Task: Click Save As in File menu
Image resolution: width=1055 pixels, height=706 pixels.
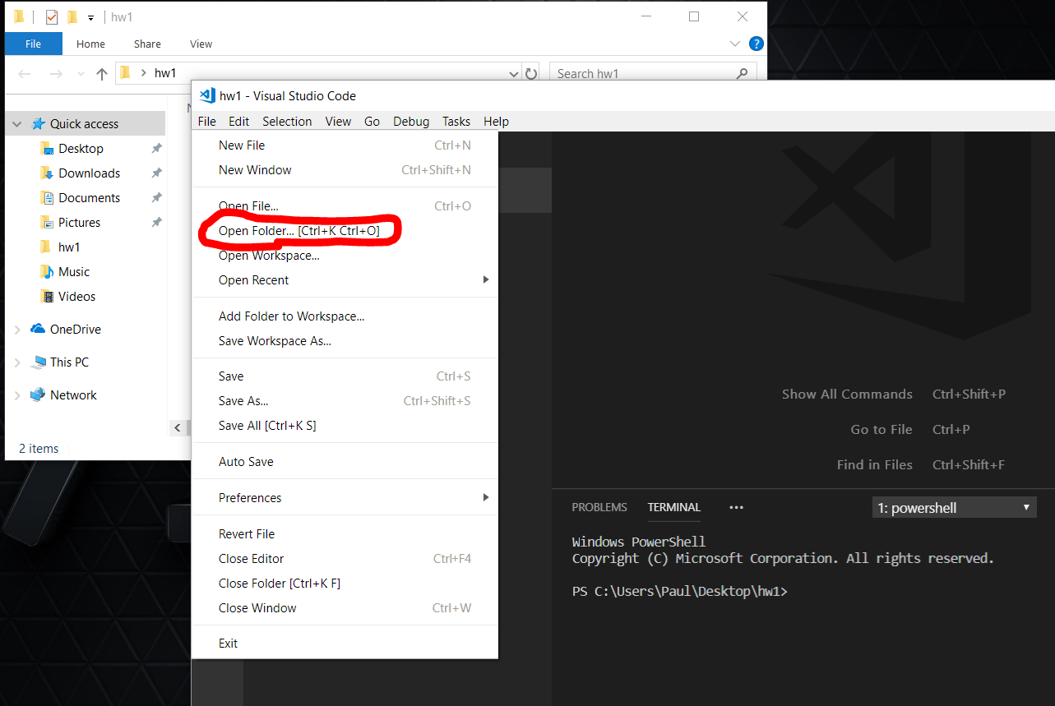Action: (x=345, y=401)
